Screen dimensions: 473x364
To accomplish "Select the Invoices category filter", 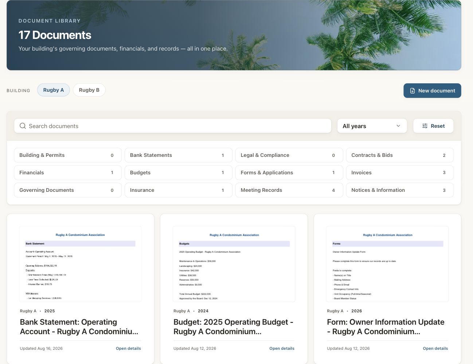I will click(400, 173).
